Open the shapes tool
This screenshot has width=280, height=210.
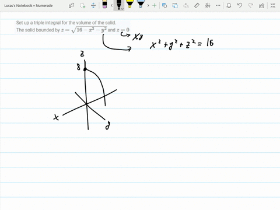pos(164,5)
